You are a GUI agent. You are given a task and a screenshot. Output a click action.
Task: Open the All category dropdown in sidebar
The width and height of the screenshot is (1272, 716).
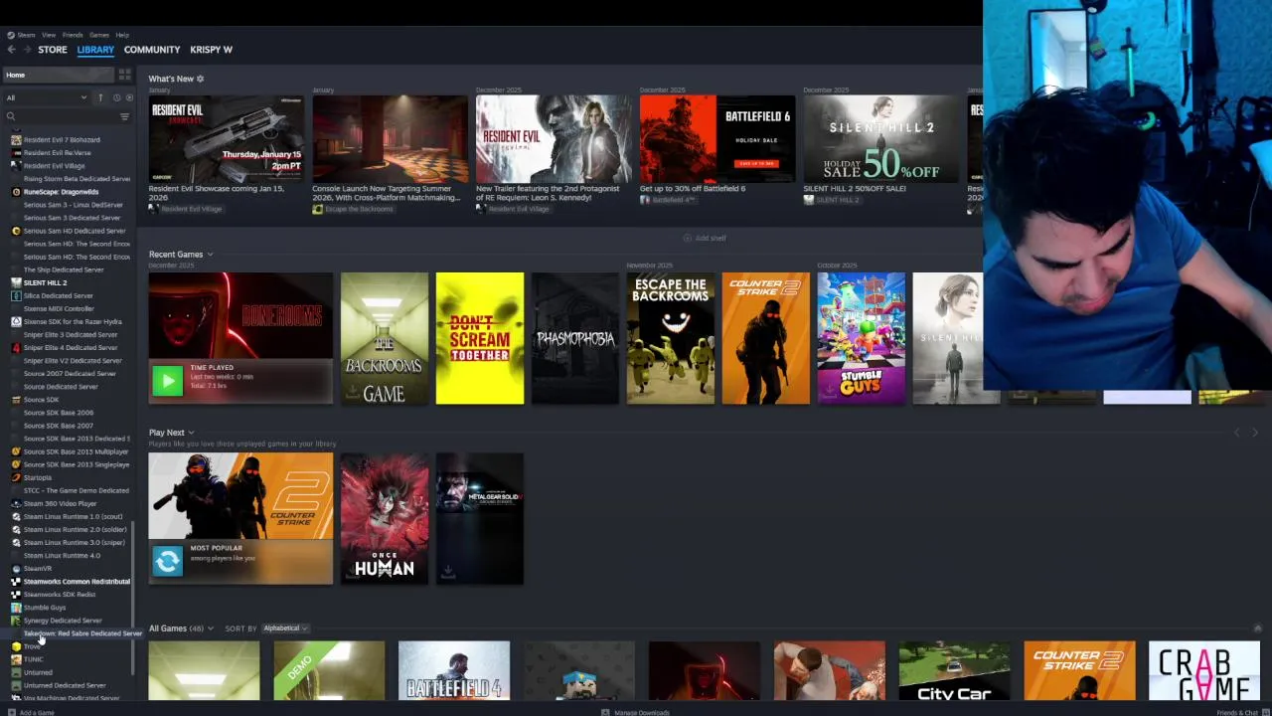[x=46, y=97]
